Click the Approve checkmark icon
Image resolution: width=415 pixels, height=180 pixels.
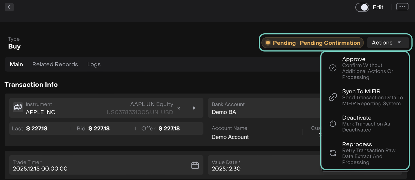coord(333,68)
